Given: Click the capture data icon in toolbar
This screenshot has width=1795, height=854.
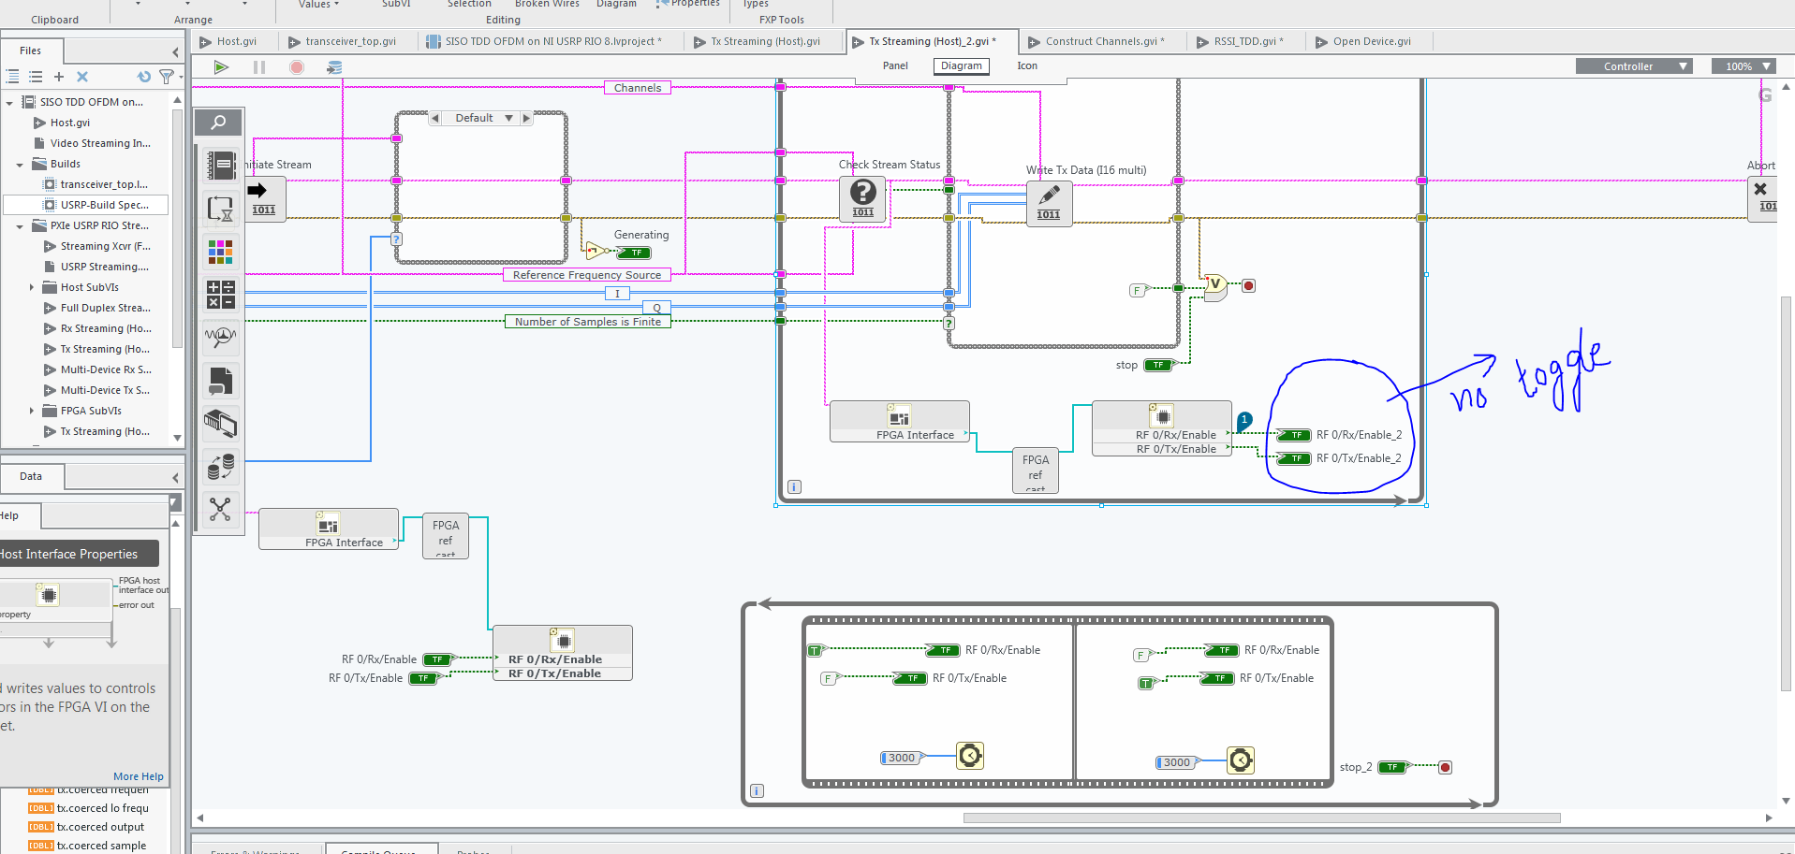Looking at the screenshot, I should pos(334,66).
